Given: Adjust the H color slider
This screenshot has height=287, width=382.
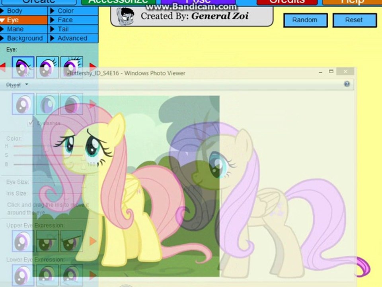Looking at the screenshot, I should (48, 146).
